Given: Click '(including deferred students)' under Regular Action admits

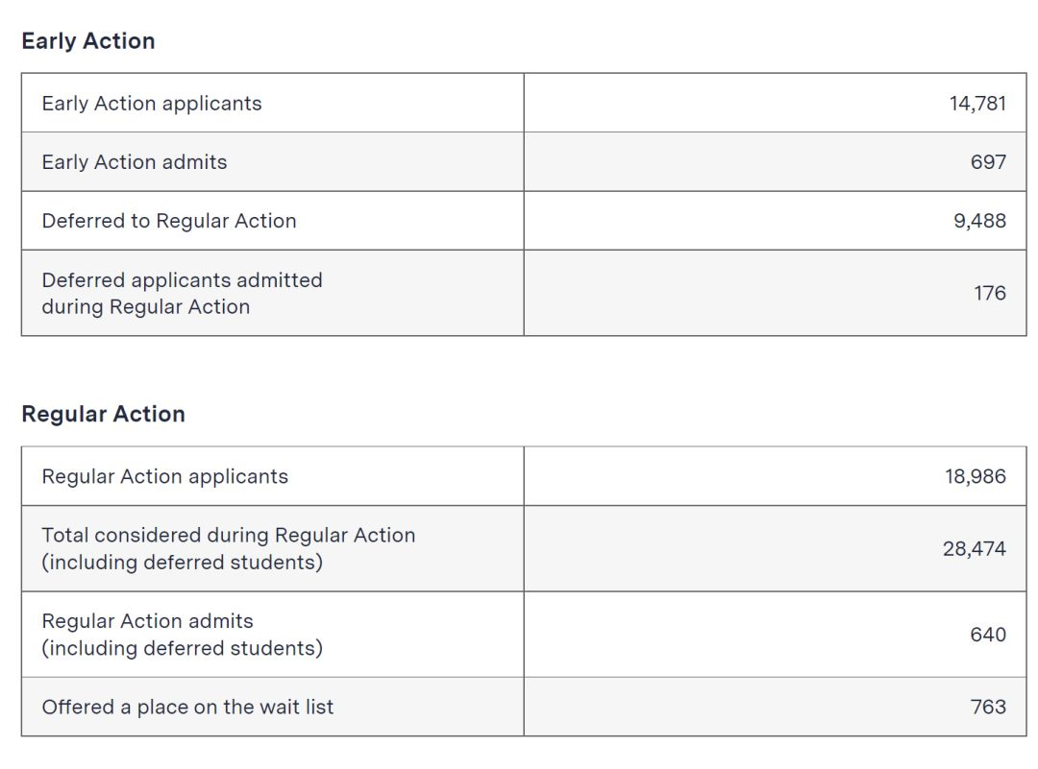Looking at the screenshot, I should pyautogui.click(x=182, y=649).
